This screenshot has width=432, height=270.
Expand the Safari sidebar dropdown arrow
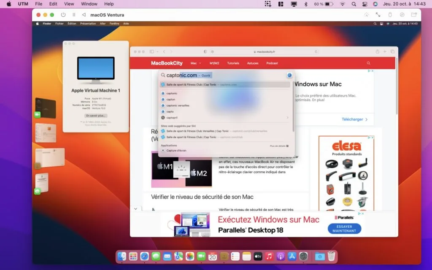click(x=157, y=51)
